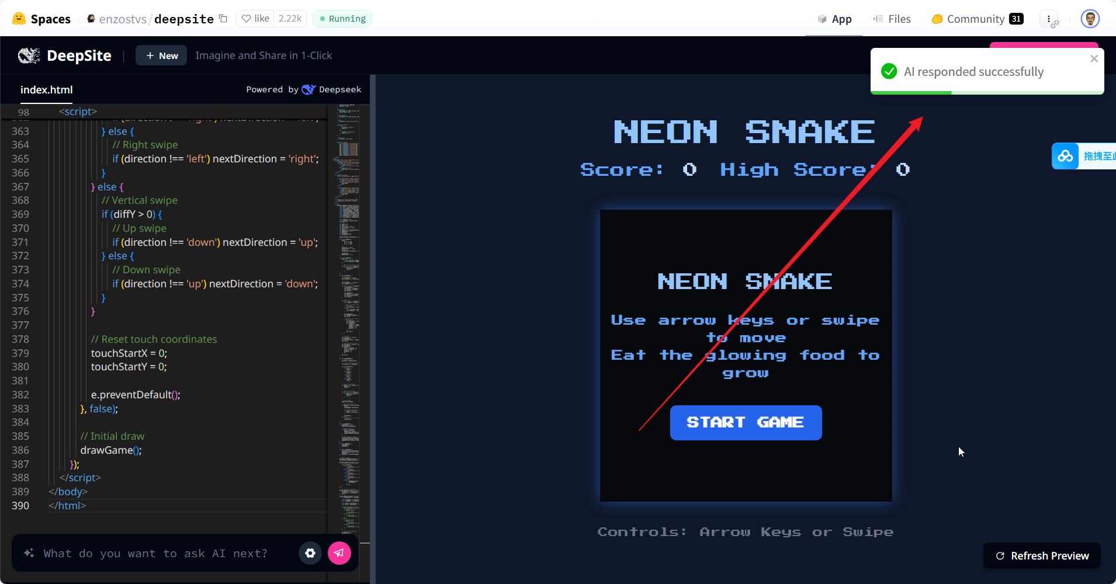Click the '</body>' closing tag line
This screenshot has height=584, width=1116.
click(68, 492)
